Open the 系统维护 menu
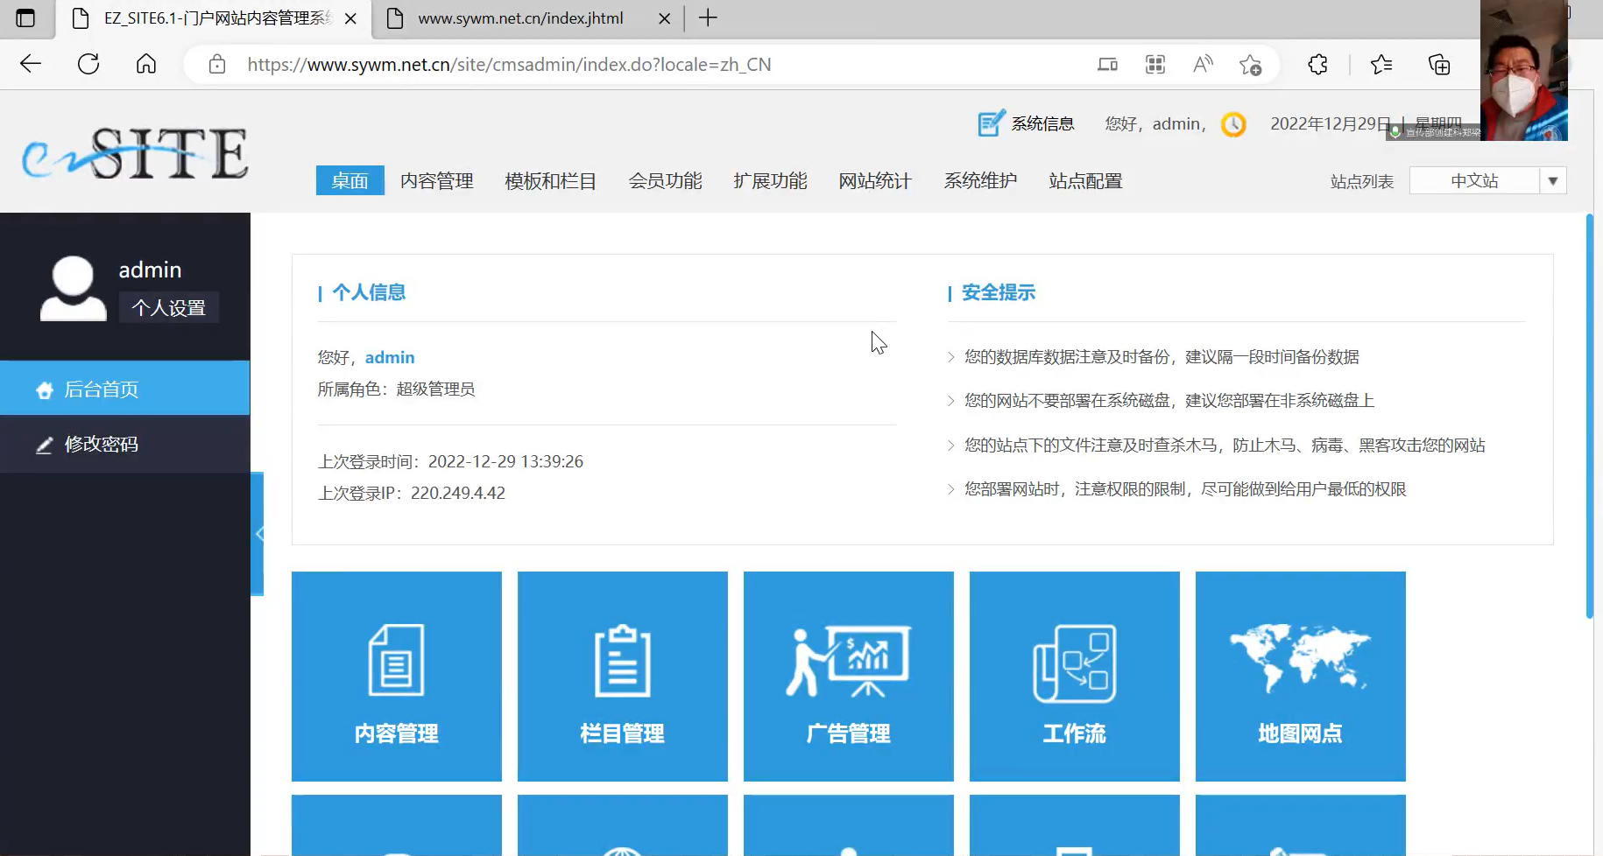This screenshot has height=856, width=1603. point(980,181)
